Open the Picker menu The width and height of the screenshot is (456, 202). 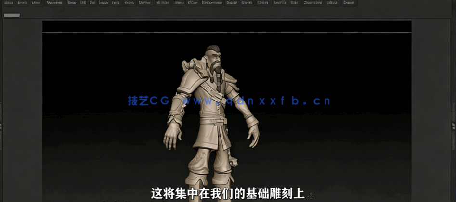[193, 3]
